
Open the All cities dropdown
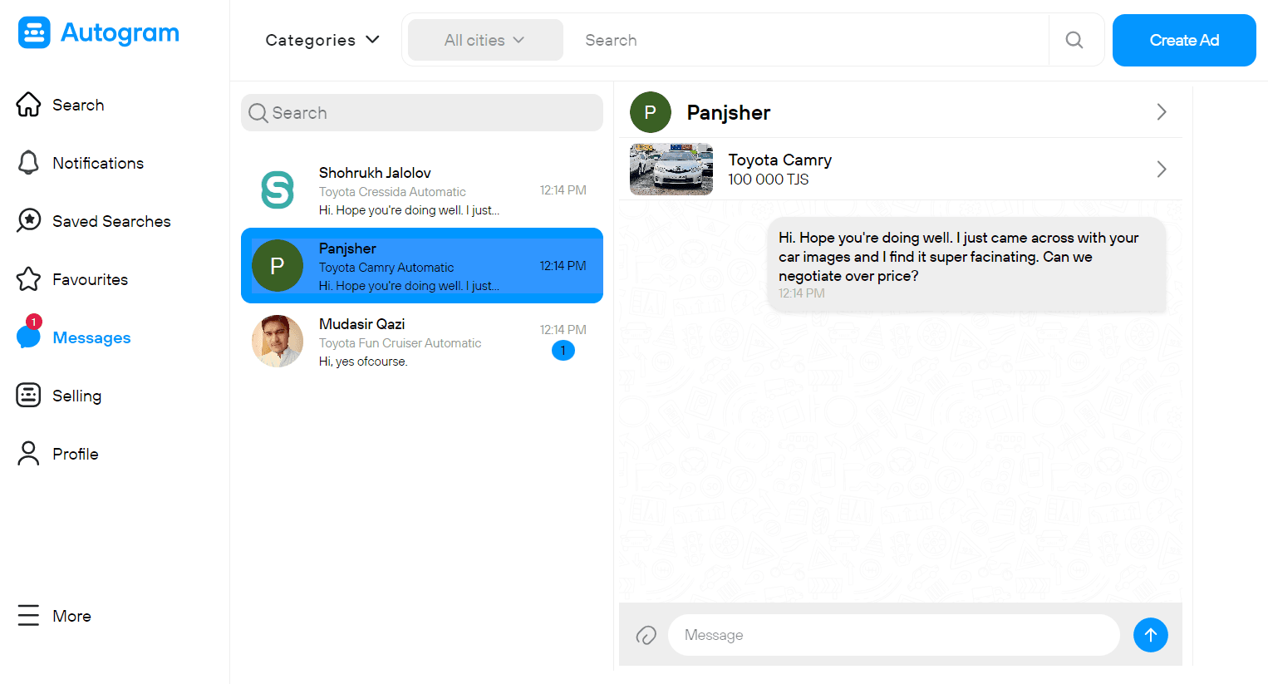pos(484,40)
